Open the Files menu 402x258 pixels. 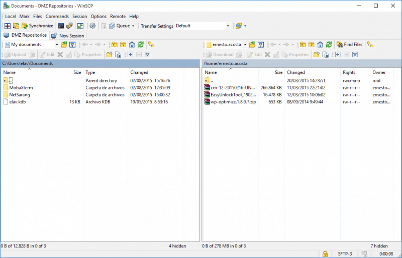tap(37, 17)
